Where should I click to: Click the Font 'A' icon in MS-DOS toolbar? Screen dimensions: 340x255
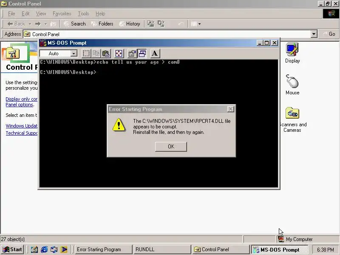click(x=155, y=54)
